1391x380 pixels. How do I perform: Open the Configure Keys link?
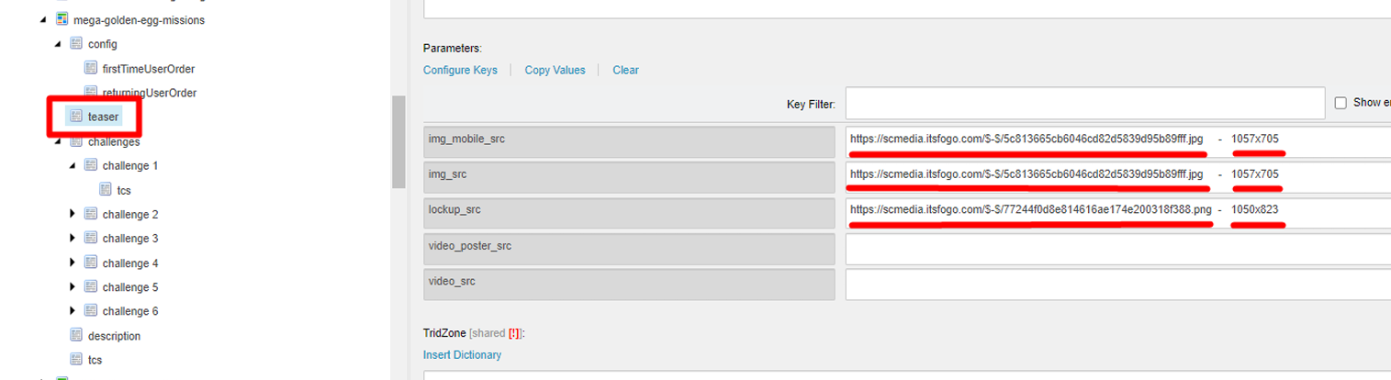460,70
